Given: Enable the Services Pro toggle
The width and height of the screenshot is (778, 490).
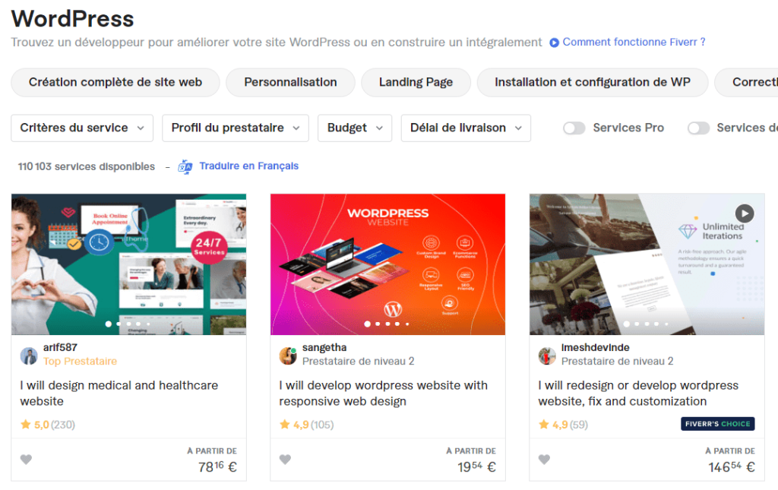Looking at the screenshot, I should (574, 128).
